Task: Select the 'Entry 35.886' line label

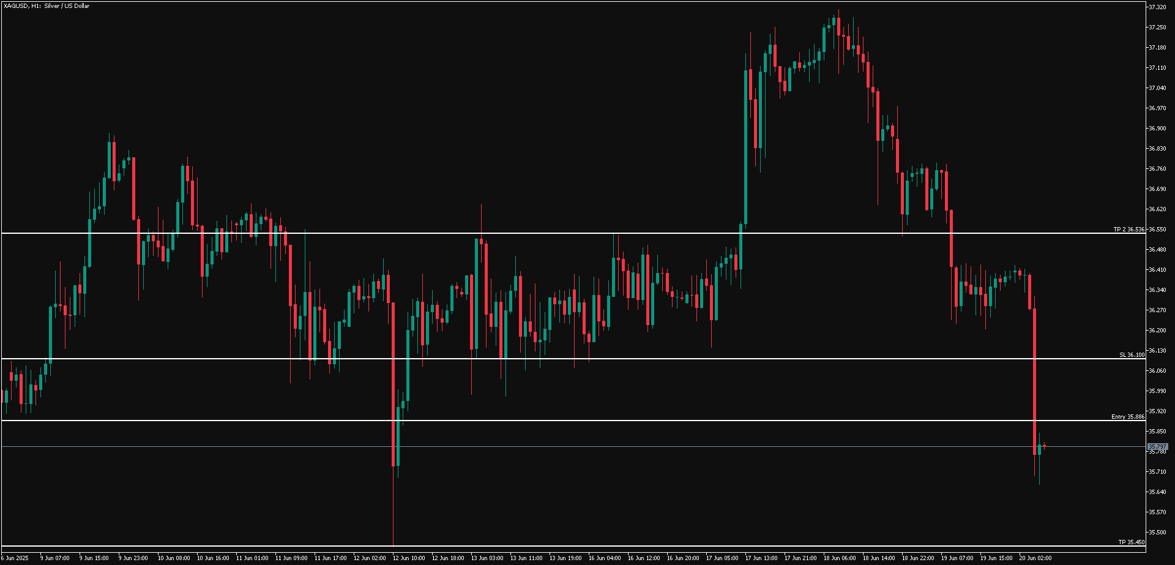Action: [x=1128, y=417]
